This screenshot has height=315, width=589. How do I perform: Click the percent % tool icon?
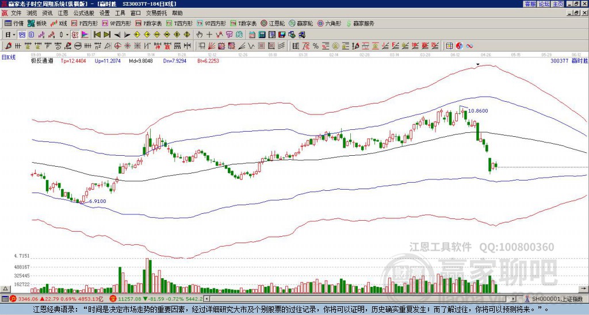pos(316,46)
